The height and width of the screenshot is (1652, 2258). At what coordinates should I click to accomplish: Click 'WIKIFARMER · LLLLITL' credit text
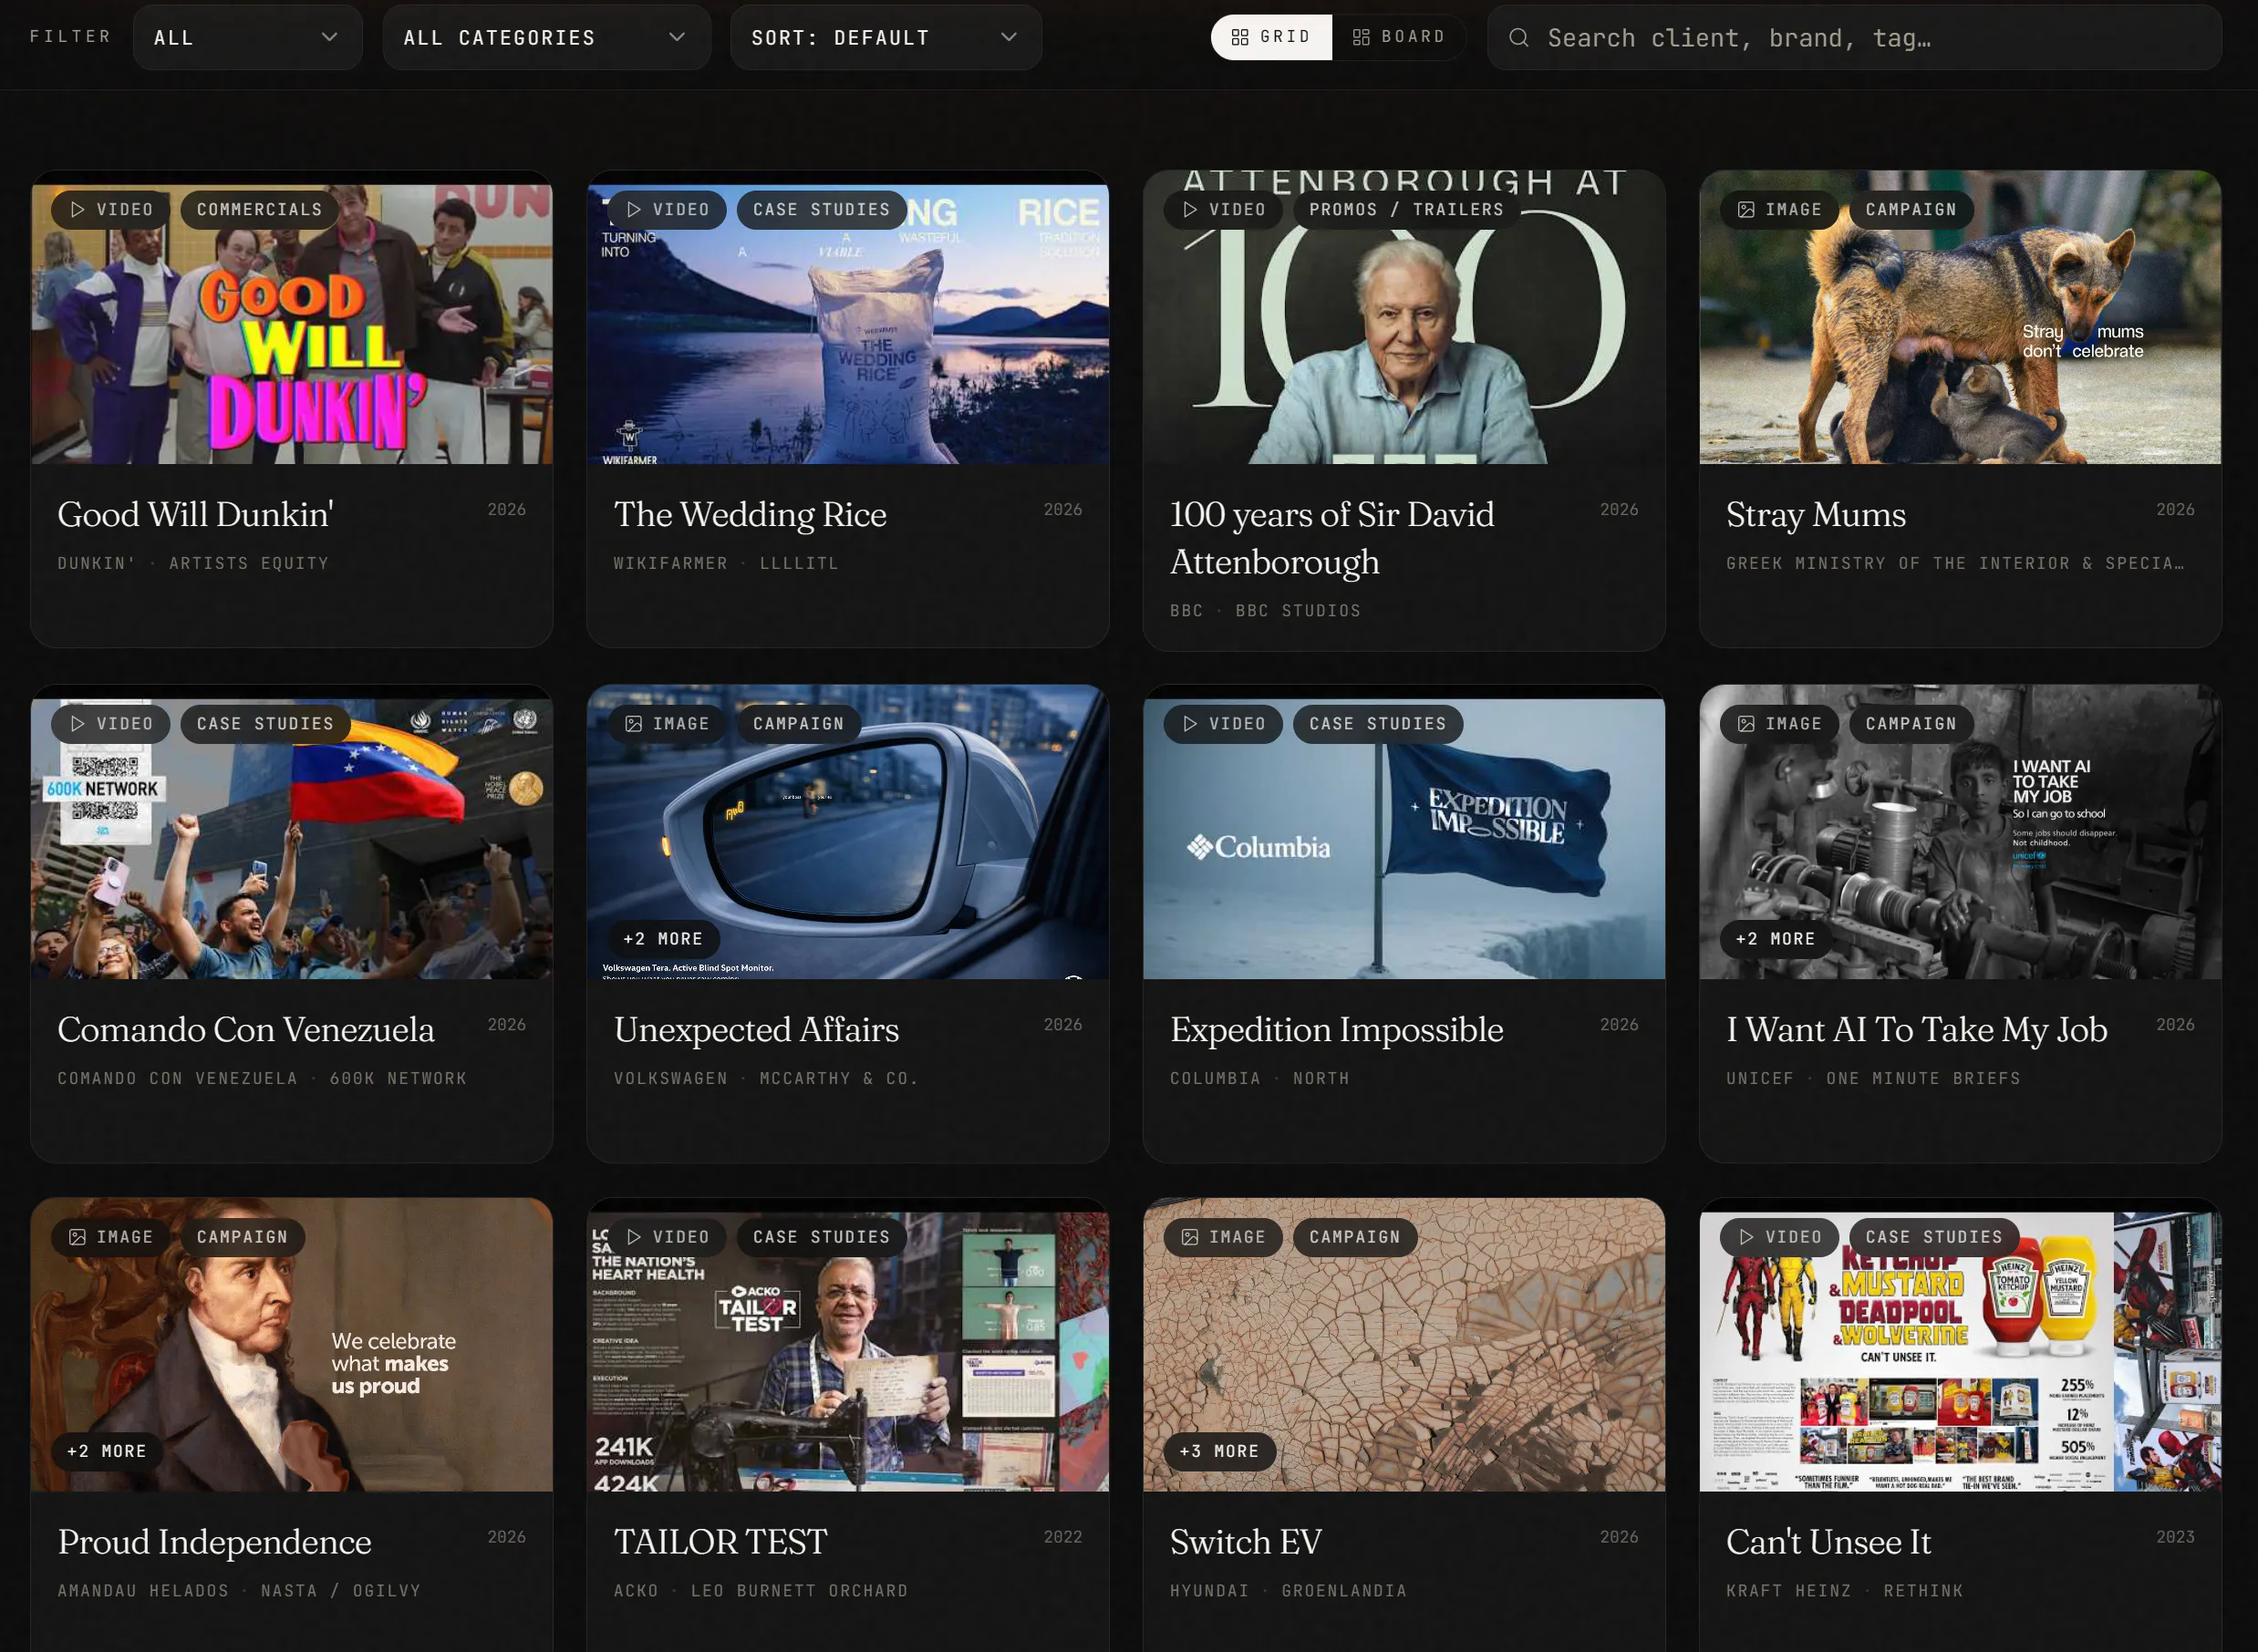click(726, 563)
